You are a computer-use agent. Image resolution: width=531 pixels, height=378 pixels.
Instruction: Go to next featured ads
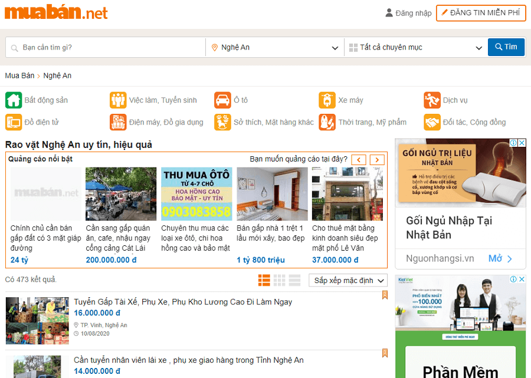coord(377,160)
